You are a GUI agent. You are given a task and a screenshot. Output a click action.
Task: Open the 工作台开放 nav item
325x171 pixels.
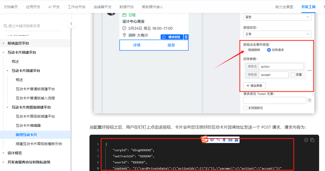point(77,7)
